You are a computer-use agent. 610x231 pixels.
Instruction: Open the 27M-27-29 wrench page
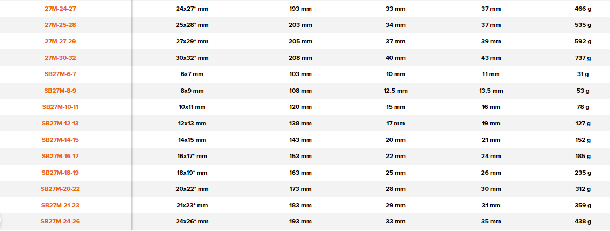(60, 41)
